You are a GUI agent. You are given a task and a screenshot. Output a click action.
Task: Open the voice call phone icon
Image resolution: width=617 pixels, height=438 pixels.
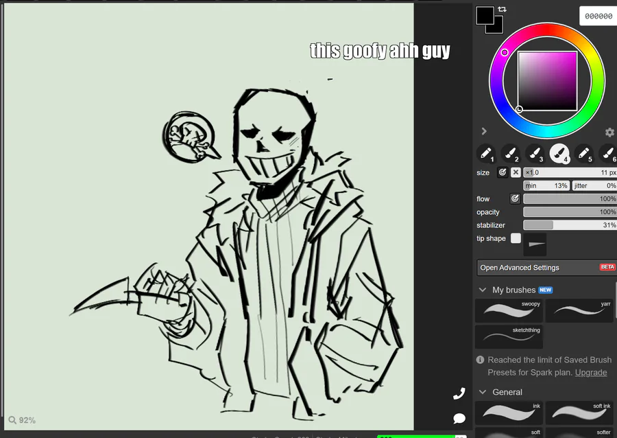pyautogui.click(x=459, y=393)
